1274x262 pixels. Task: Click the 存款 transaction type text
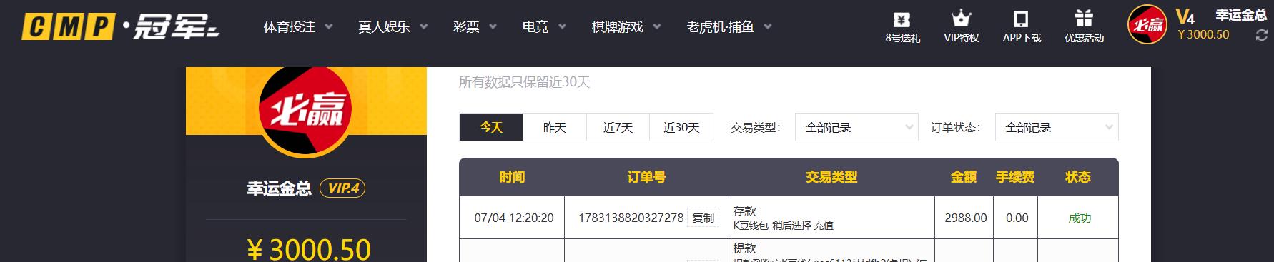pyautogui.click(x=745, y=211)
